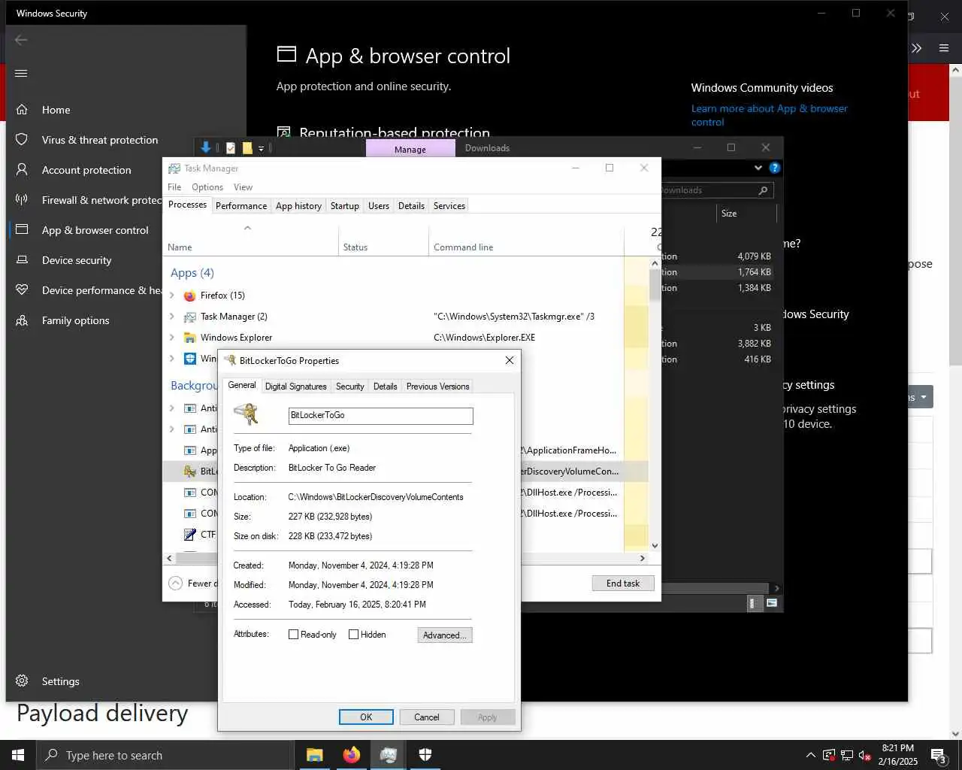Click the taskbar search box

coord(165,755)
